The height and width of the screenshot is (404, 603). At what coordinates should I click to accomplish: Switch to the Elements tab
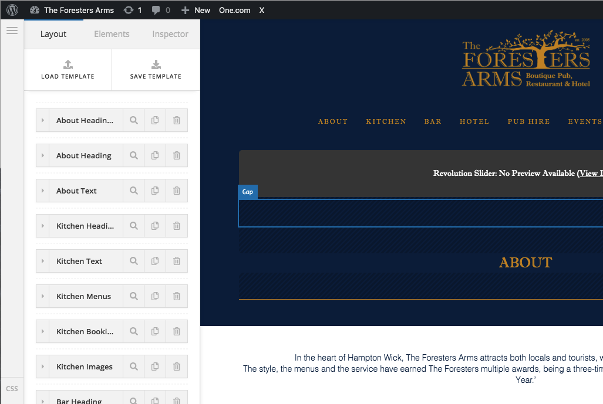click(112, 34)
